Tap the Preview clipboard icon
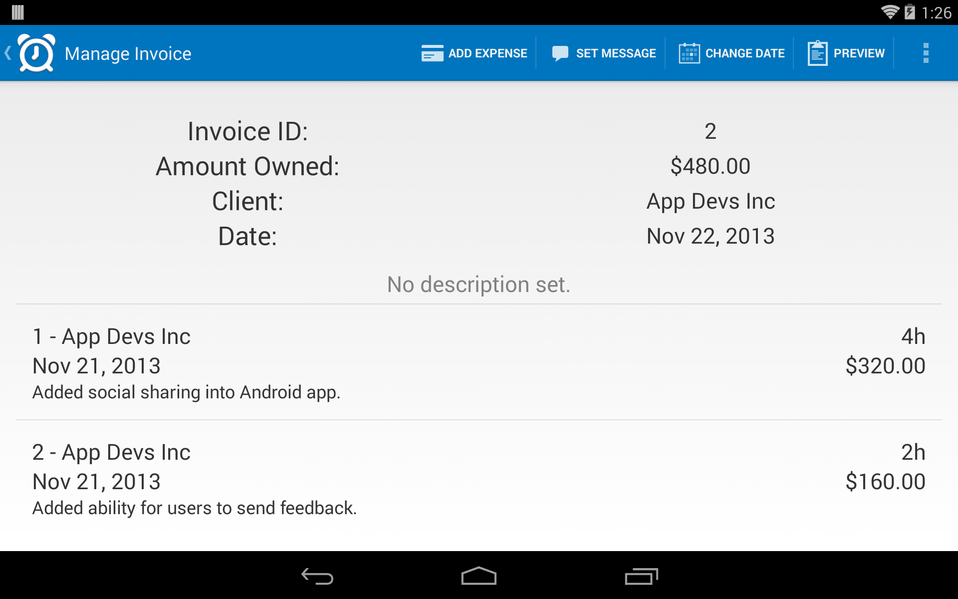 (817, 52)
